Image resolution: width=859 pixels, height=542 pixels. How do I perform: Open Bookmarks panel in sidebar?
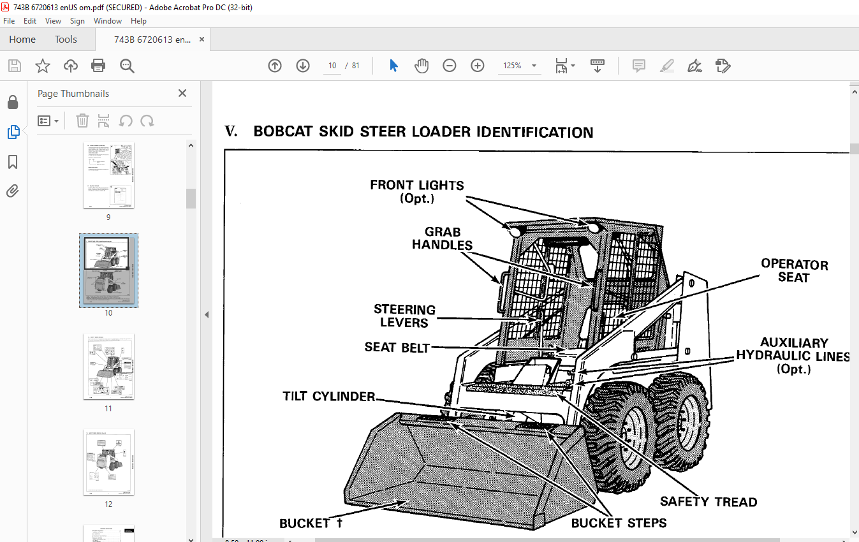[x=13, y=162]
